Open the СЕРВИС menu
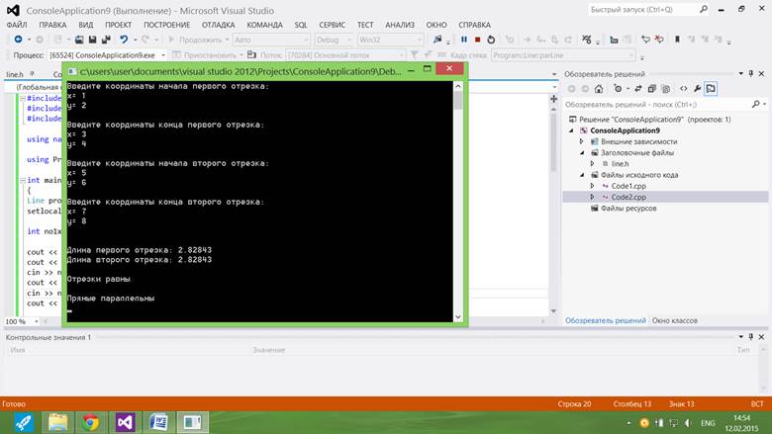Screen dimensions: 772x434 click(x=332, y=25)
